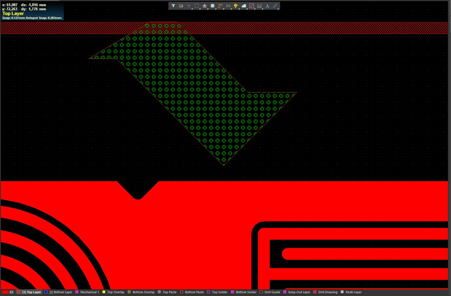451x296 pixels.
Task: Click the LS layer set button
Action: (12, 292)
